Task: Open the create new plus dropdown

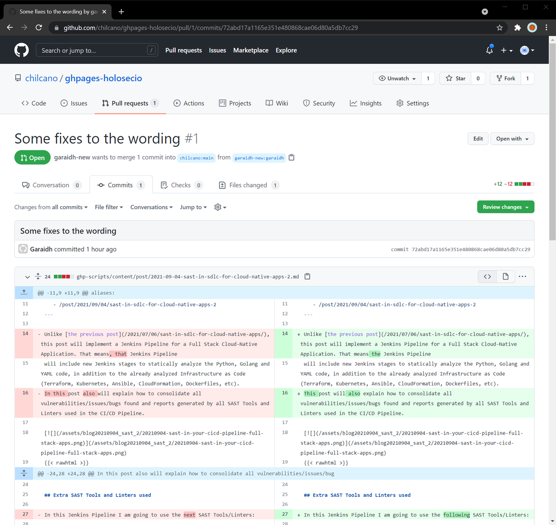Action: [506, 50]
